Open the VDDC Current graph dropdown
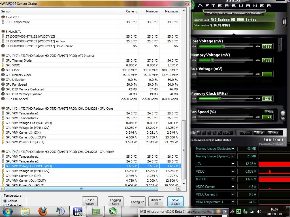This screenshot has height=217, width=290. pos(233,187)
